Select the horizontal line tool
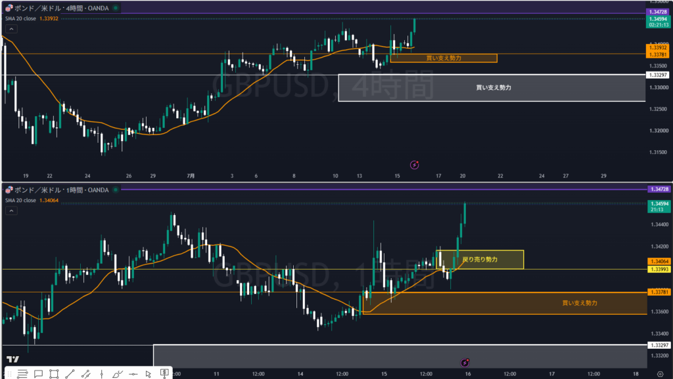The height and width of the screenshot is (379, 673). pyautogui.click(x=133, y=374)
